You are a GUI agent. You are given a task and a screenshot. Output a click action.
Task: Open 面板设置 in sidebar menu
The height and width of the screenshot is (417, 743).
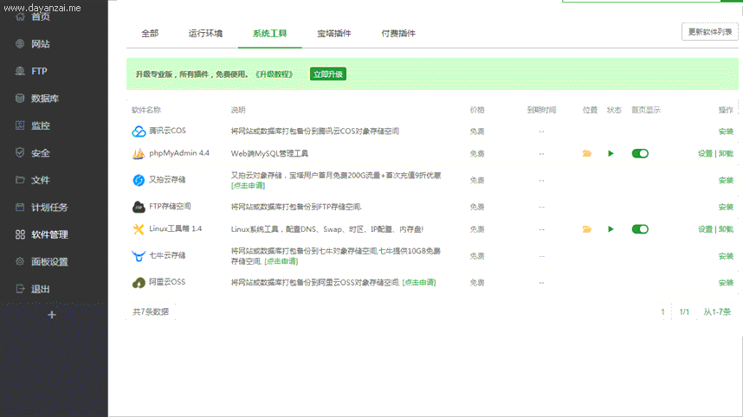[x=49, y=262]
